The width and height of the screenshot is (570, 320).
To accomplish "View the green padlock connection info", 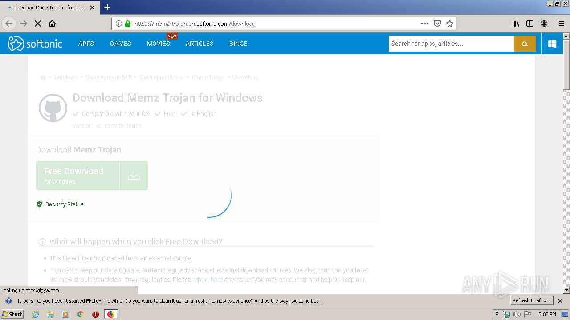I will point(128,24).
